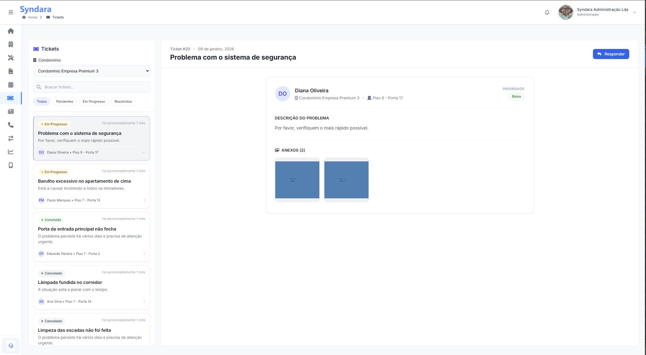646x355 pixels.
Task: Open the hamburger menu icon
Action: point(11,12)
